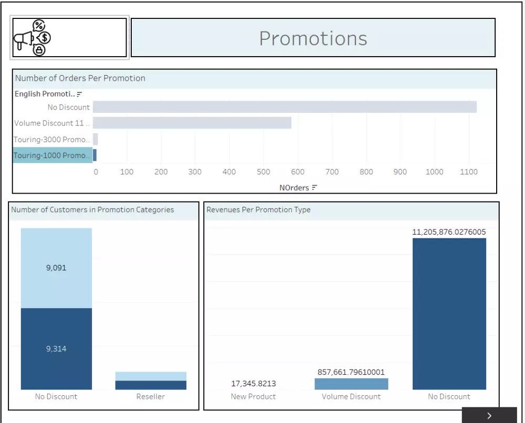
Task: Click the next-page chevron at bottom right
Action: coord(489,415)
